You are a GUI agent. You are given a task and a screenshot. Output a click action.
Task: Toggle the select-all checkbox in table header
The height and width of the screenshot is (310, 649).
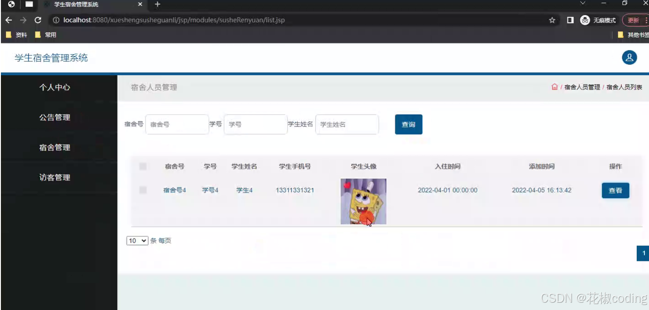coord(143,166)
